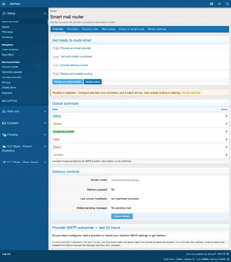The height and width of the screenshot is (262, 231).
Task: Open PWA setup in the sidebar
Action: [7, 32]
